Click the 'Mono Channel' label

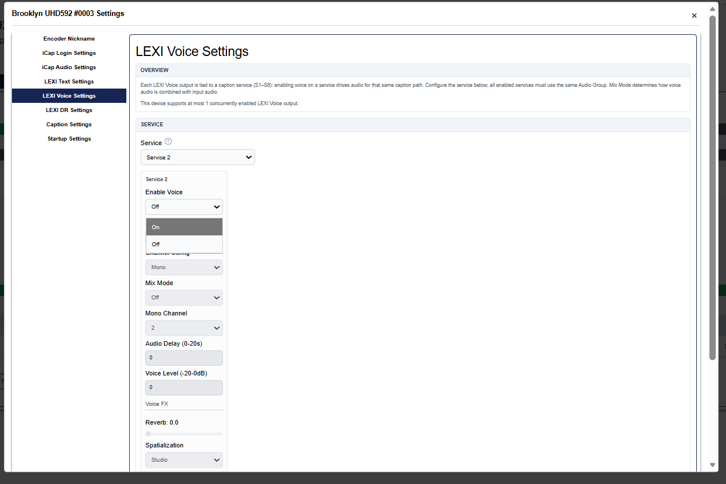pos(166,313)
